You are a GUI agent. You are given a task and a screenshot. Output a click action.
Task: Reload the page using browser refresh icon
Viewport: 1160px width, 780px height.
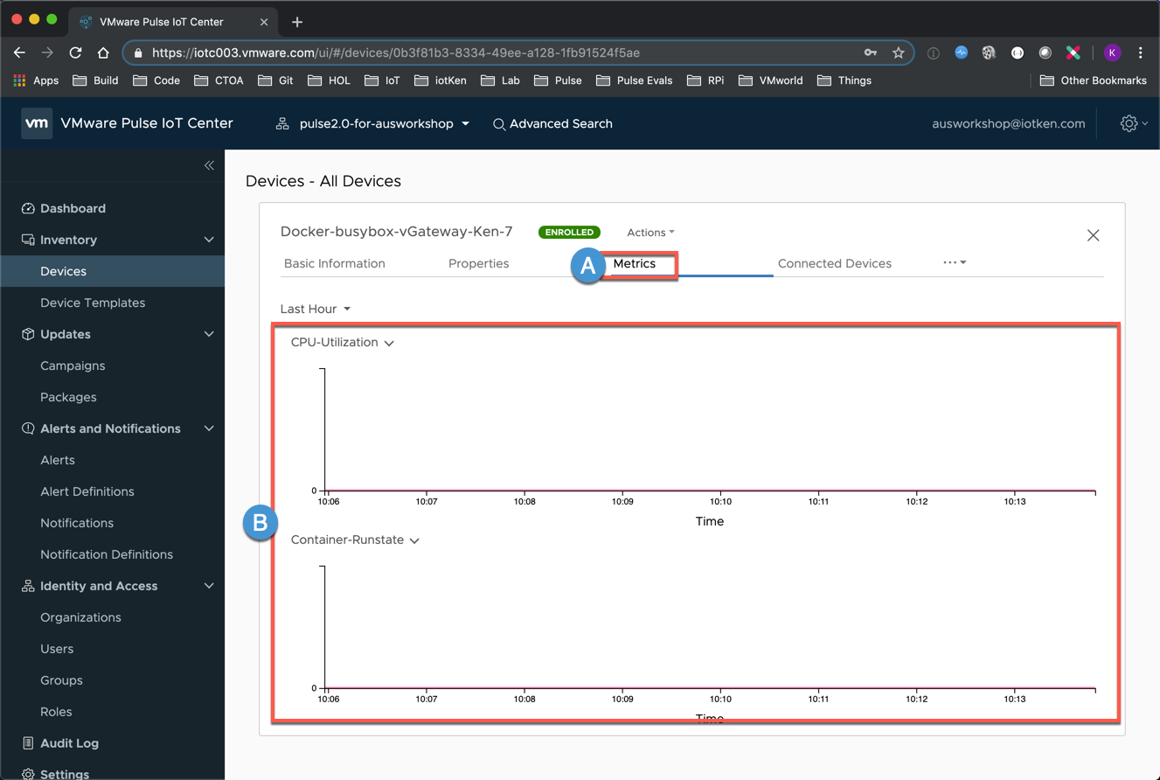coord(75,52)
